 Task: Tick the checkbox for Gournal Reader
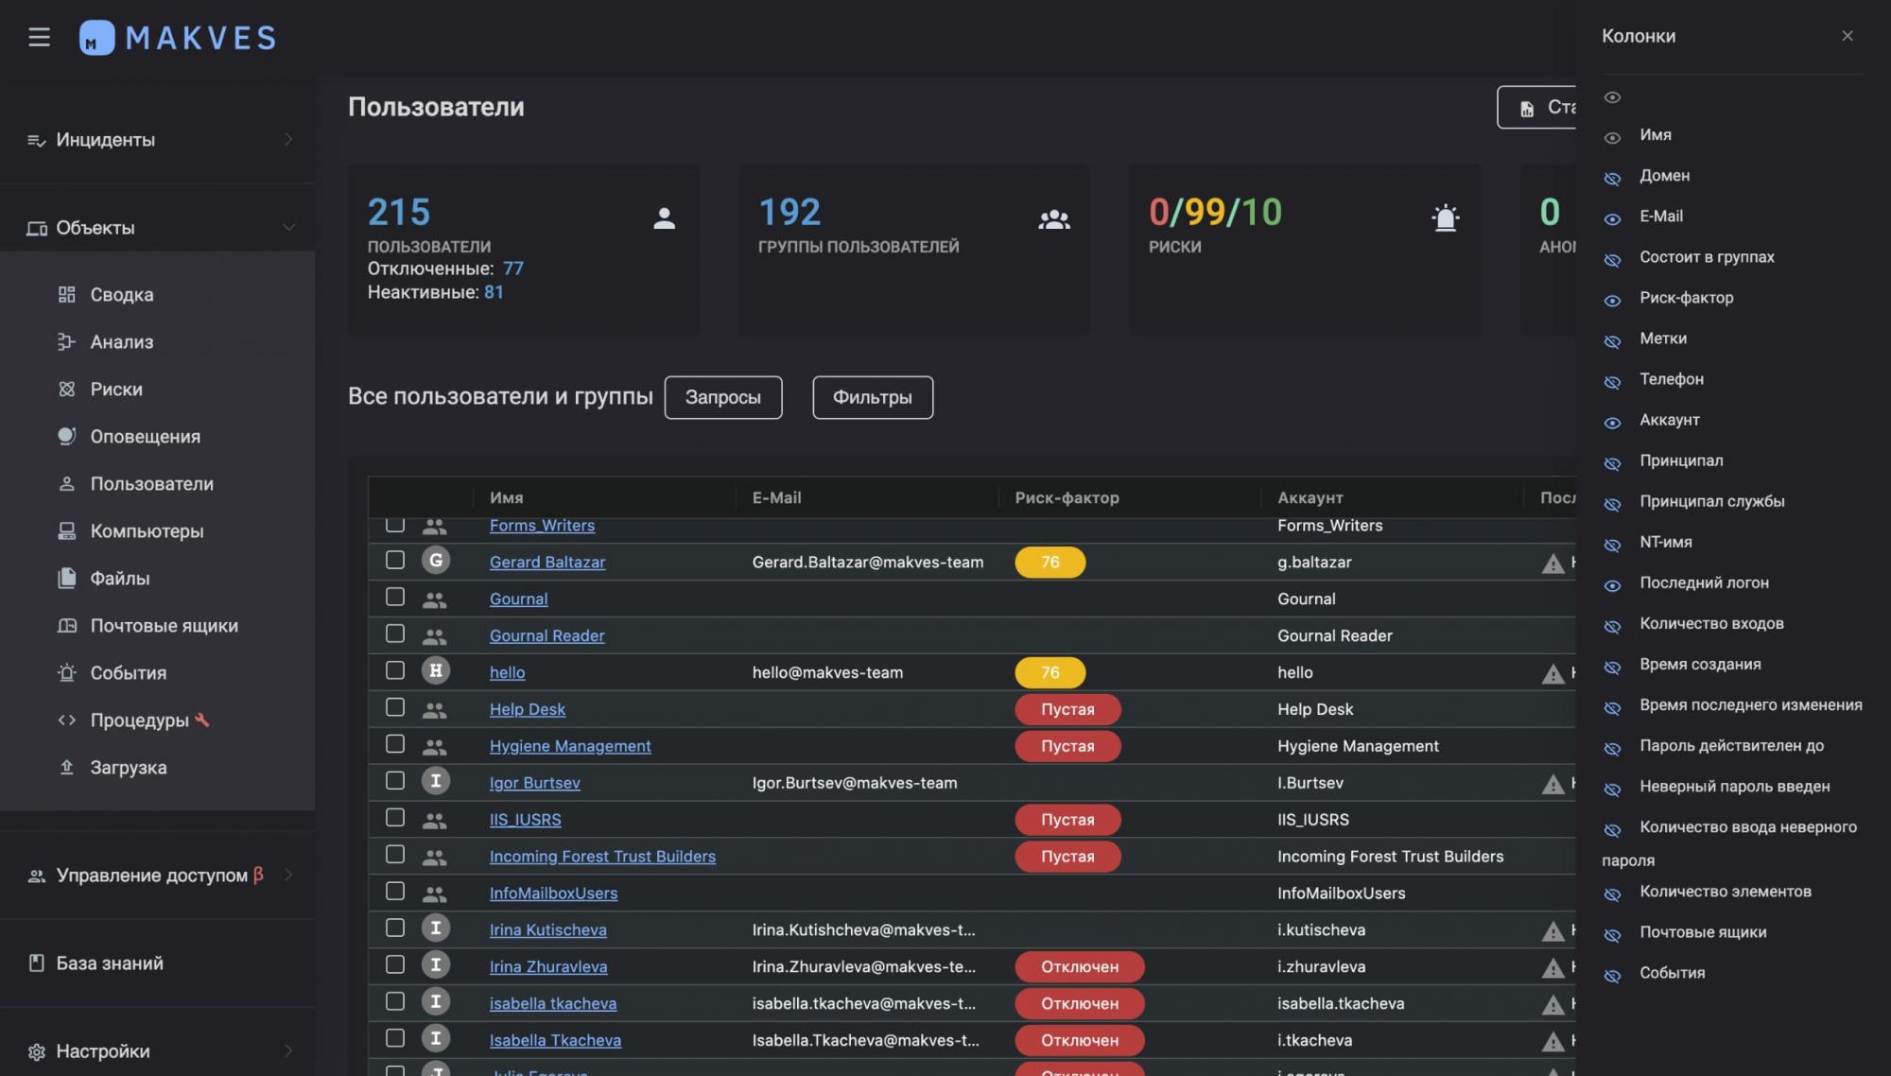[395, 634]
